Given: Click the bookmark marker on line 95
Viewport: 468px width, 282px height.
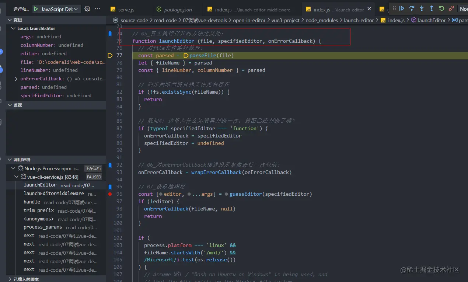Looking at the screenshot, I should 110,187.
